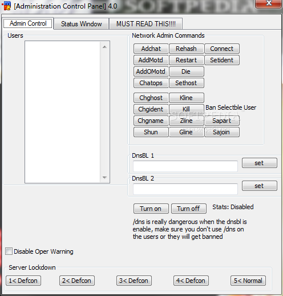Activate 2< Defcon lockdown level

(x=77, y=281)
